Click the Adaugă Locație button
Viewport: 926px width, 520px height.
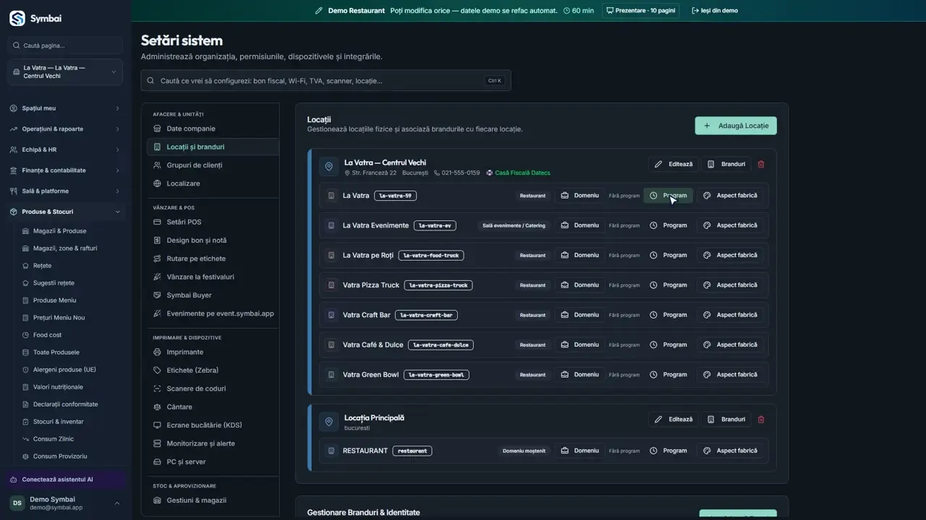click(736, 126)
